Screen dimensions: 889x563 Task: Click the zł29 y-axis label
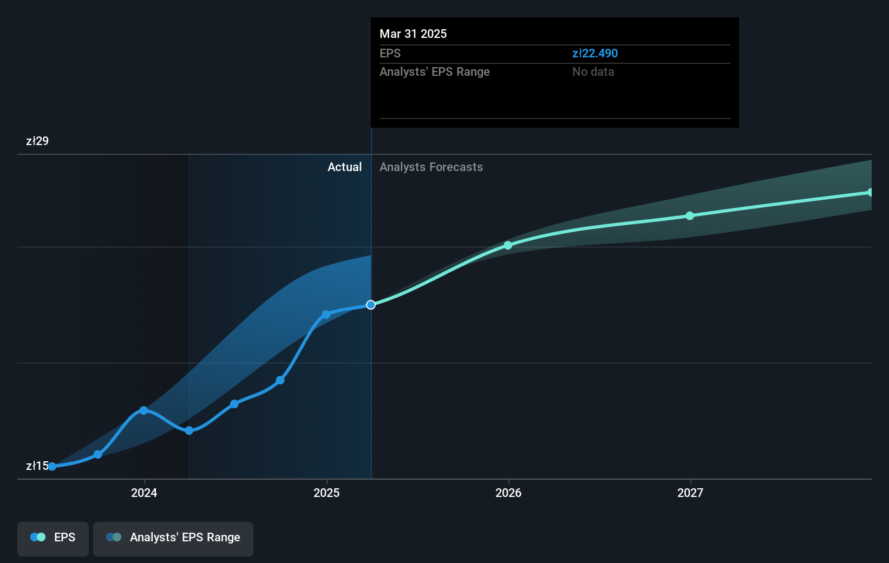coord(37,141)
